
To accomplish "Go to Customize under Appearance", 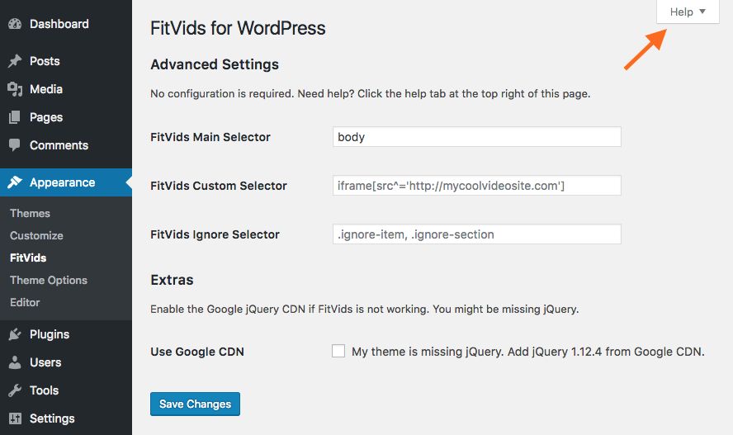I will point(36,235).
